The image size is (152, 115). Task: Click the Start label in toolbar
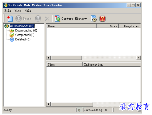click(27, 19)
